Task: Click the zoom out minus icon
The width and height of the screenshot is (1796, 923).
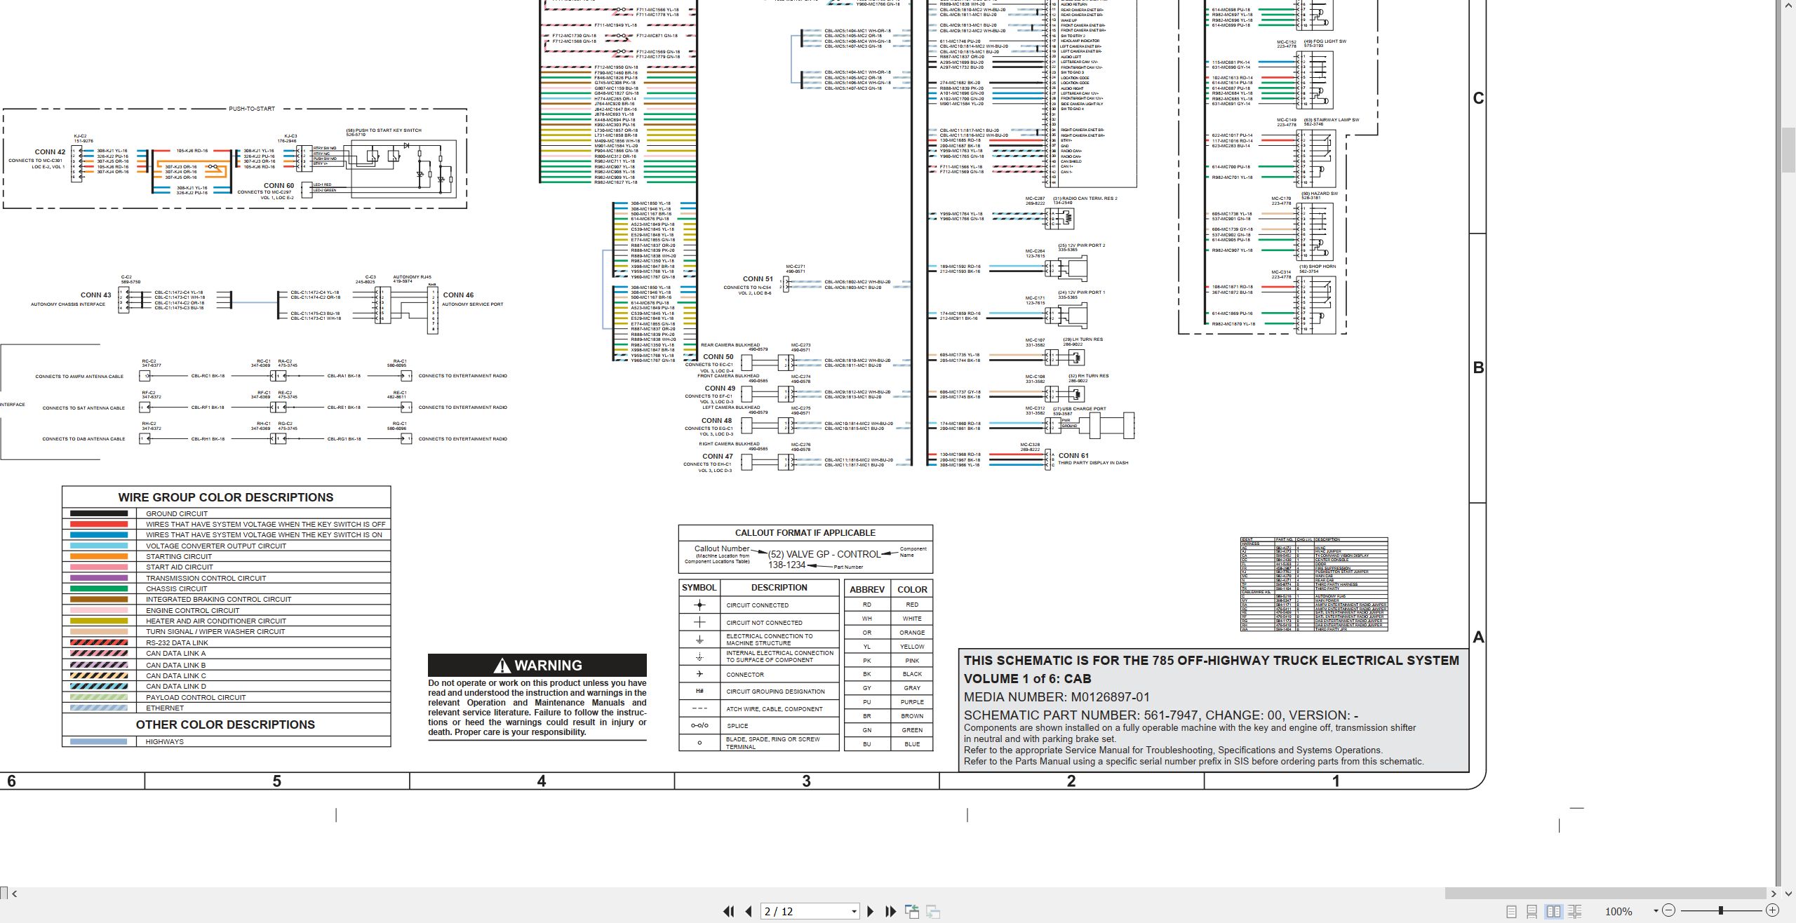Action: [x=1669, y=910]
